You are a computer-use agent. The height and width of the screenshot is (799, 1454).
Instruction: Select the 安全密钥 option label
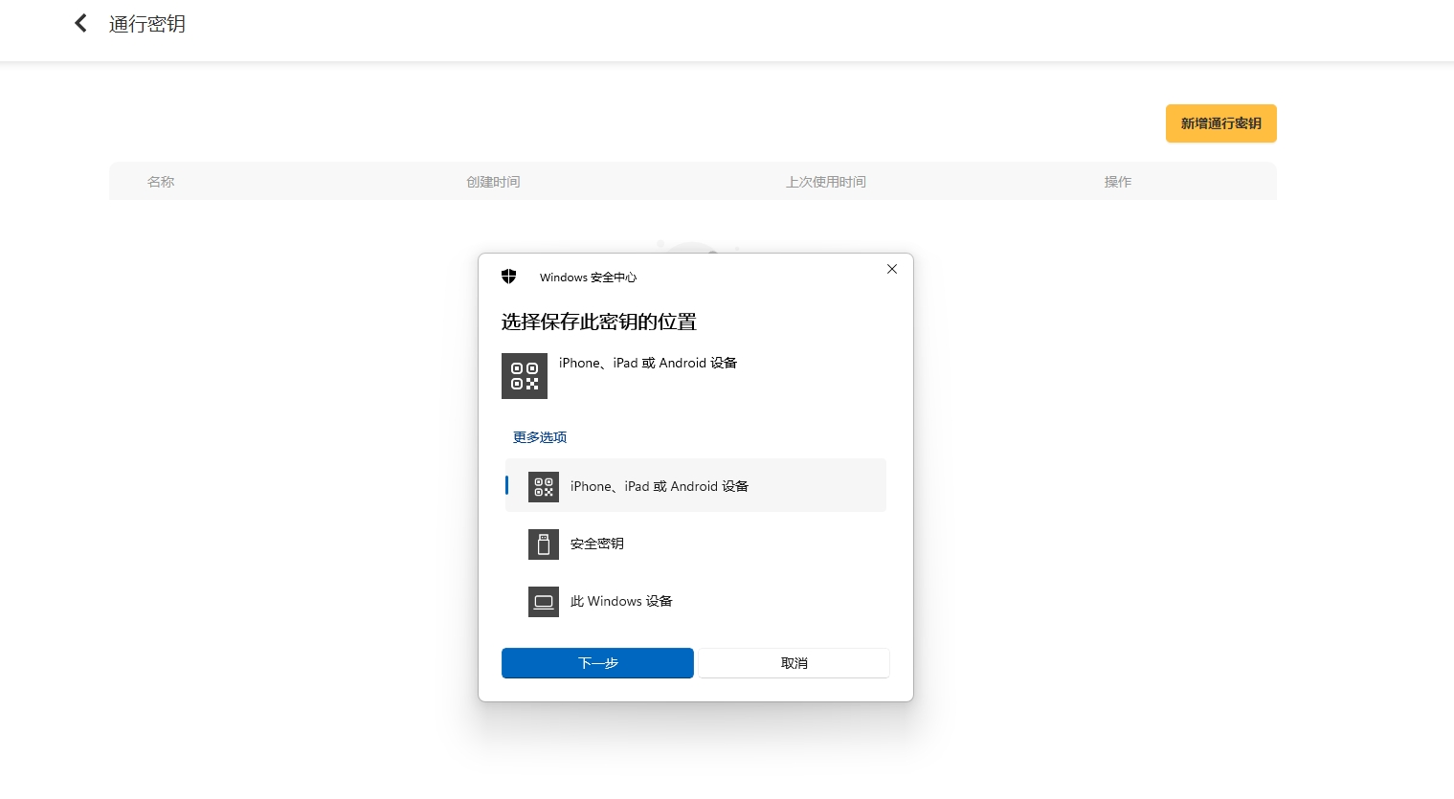tap(597, 544)
